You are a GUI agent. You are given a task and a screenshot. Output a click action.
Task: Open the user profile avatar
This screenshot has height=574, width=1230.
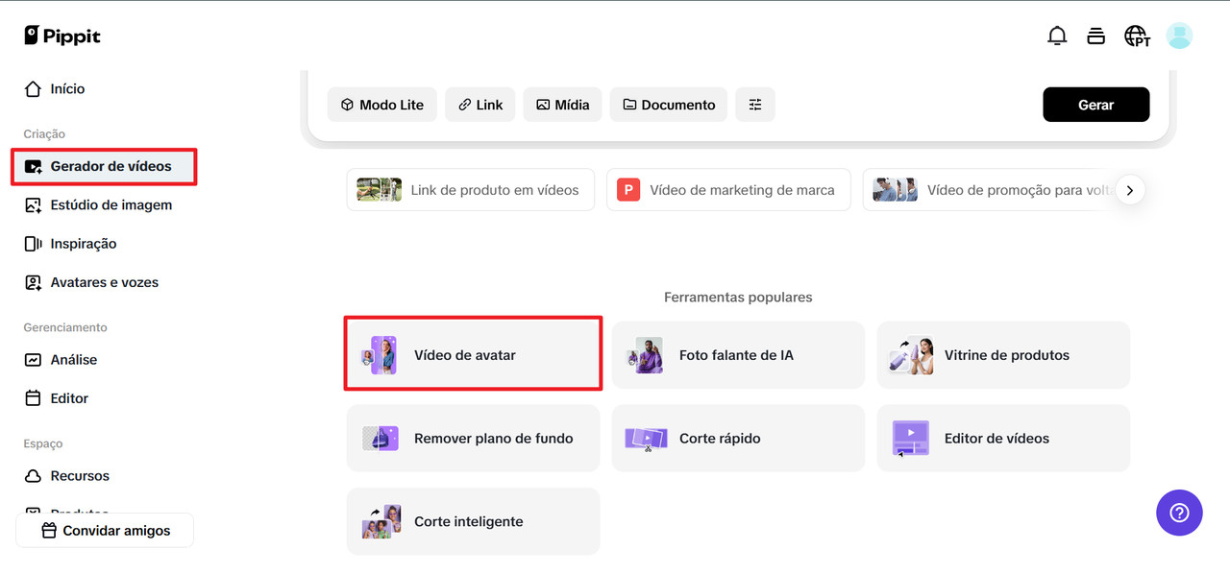tap(1179, 36)
